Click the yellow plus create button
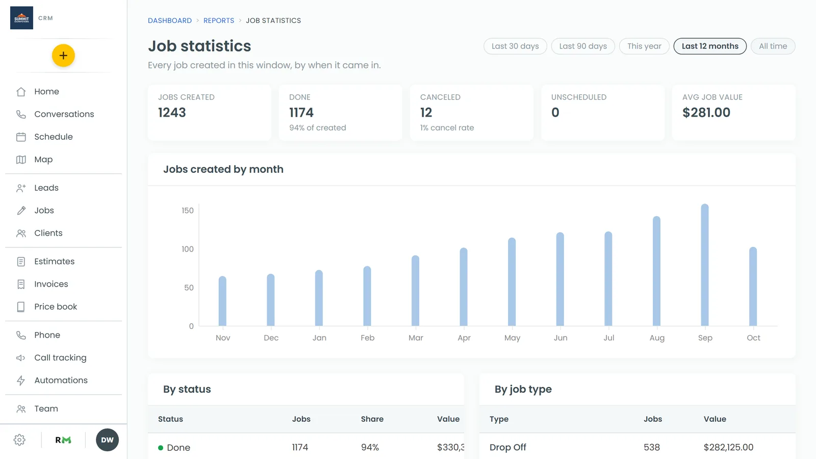The height and width of the screenshot is (459, 816). tap(63, 56)
